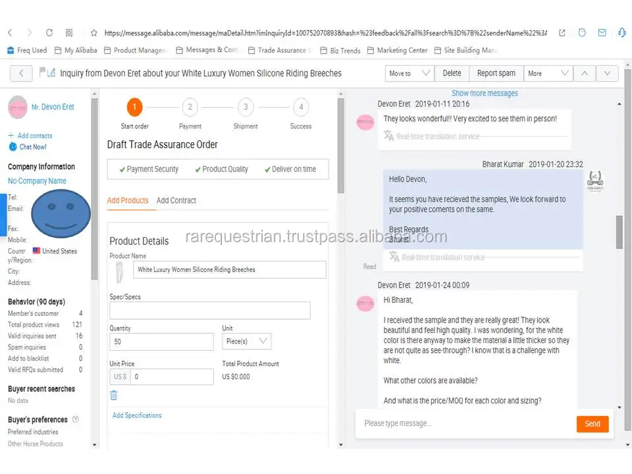
Task: Click the back arrow beside inquiry title
Action: pyautogui.click(x=21, y=74)
